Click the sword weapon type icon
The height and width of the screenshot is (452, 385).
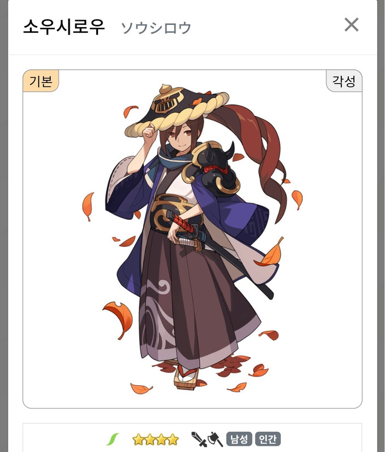(x=199, y=440)
